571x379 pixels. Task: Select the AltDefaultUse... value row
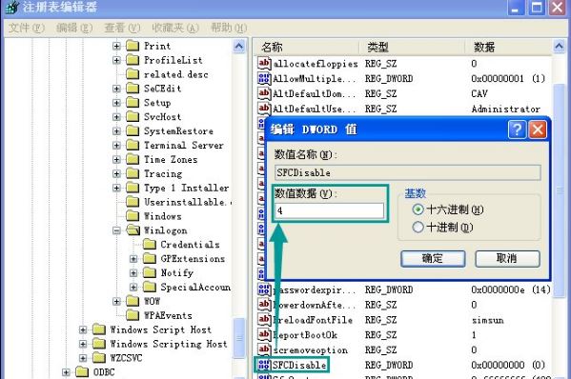click(x=404, y=109)
